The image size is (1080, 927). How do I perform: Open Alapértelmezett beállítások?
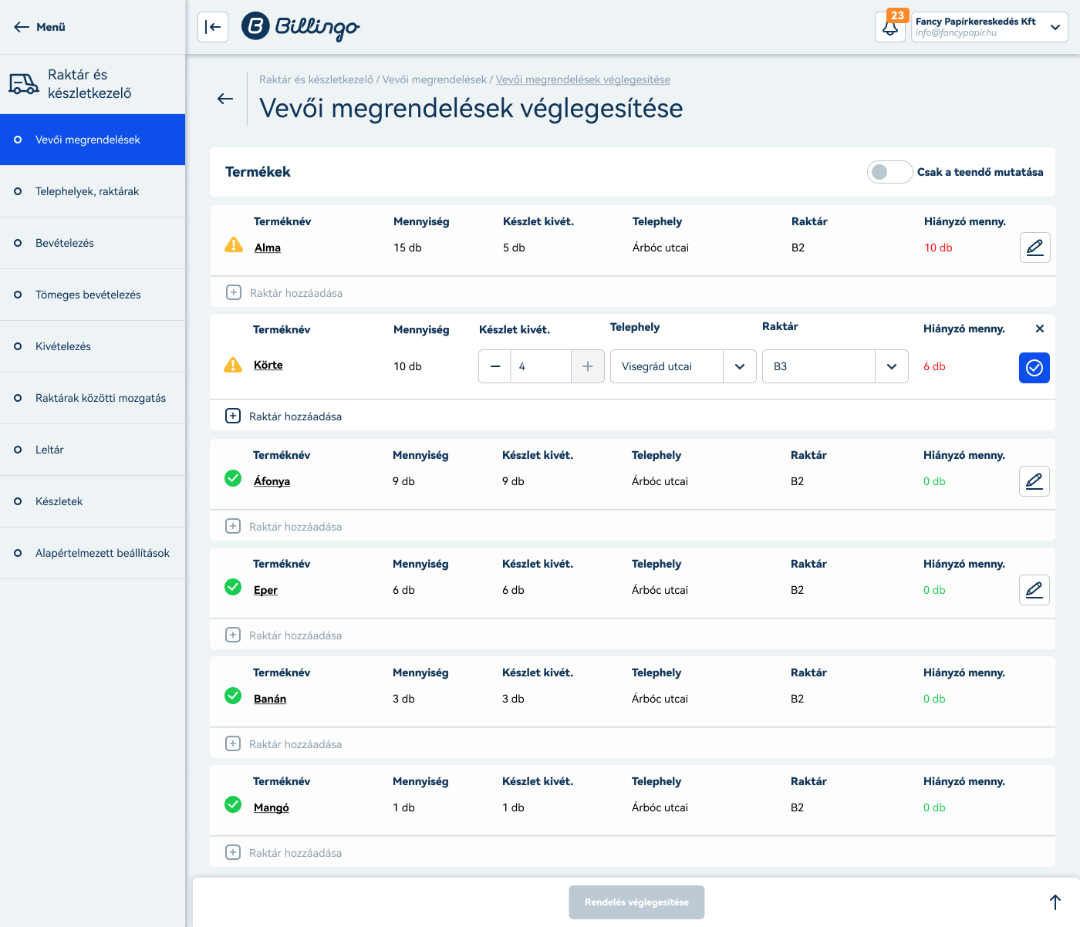point(93,553)
